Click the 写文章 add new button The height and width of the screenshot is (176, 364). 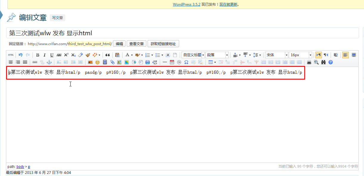tap(58, 18)
